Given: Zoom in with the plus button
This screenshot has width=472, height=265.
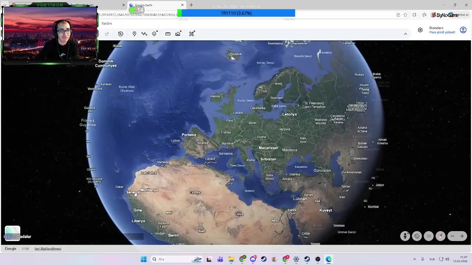Looking at the screenshot, I should pos(462,236).
